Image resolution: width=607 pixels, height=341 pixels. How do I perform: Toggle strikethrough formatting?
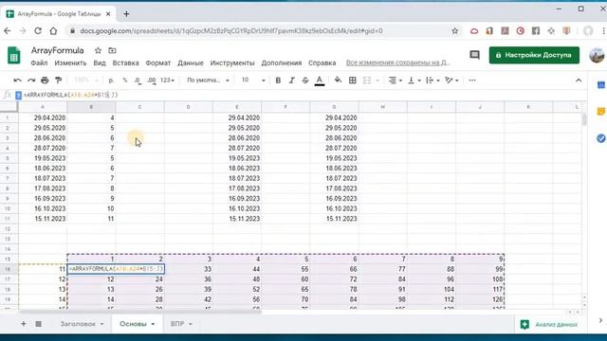tap(305, 81)
